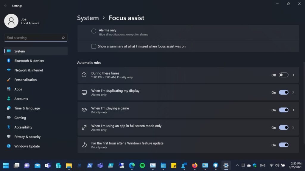The width and height of the screenshot is (305, 171).
Task: Click the game controller icon
Action: click(x=84, y=110)
